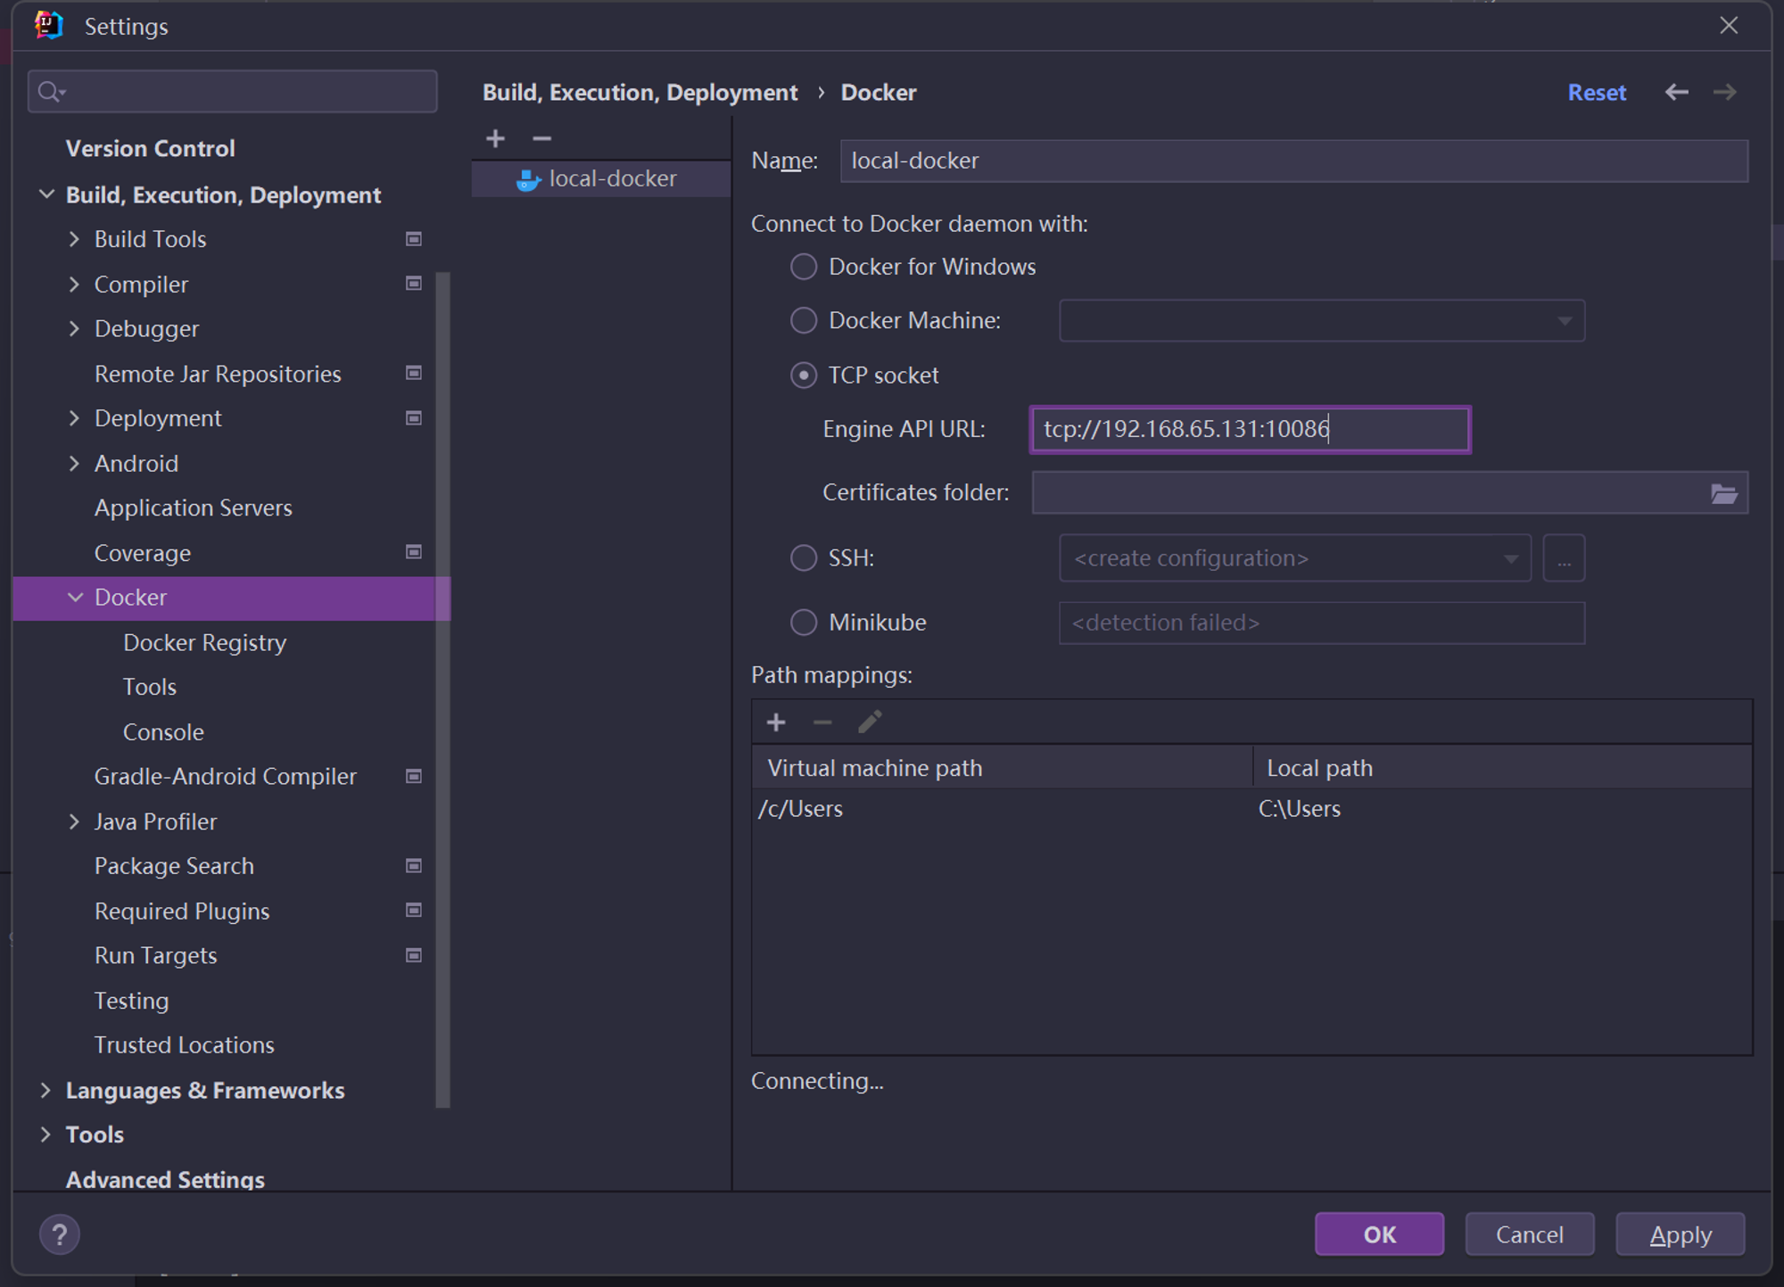Image resolution: width=1784 pixels, height=1287 pixels.
Task: Click the Local path column header
Action: (1502, 768)
